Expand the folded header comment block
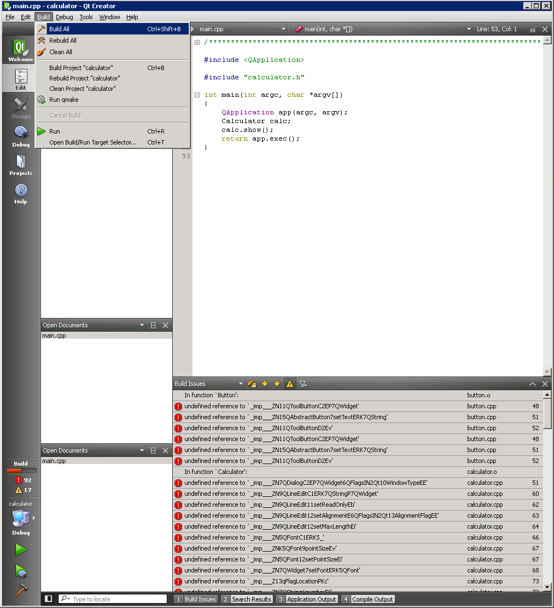This screenshot has height=608, width=554. pos(197,42)
